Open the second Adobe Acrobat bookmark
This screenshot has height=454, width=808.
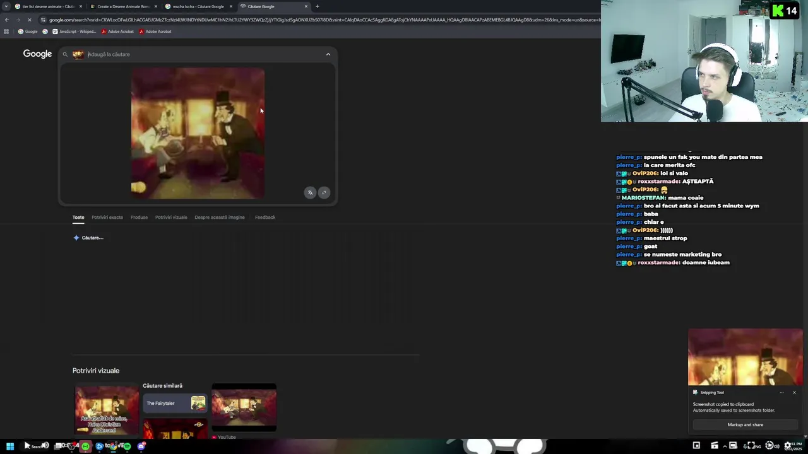(x=155, y=32)
